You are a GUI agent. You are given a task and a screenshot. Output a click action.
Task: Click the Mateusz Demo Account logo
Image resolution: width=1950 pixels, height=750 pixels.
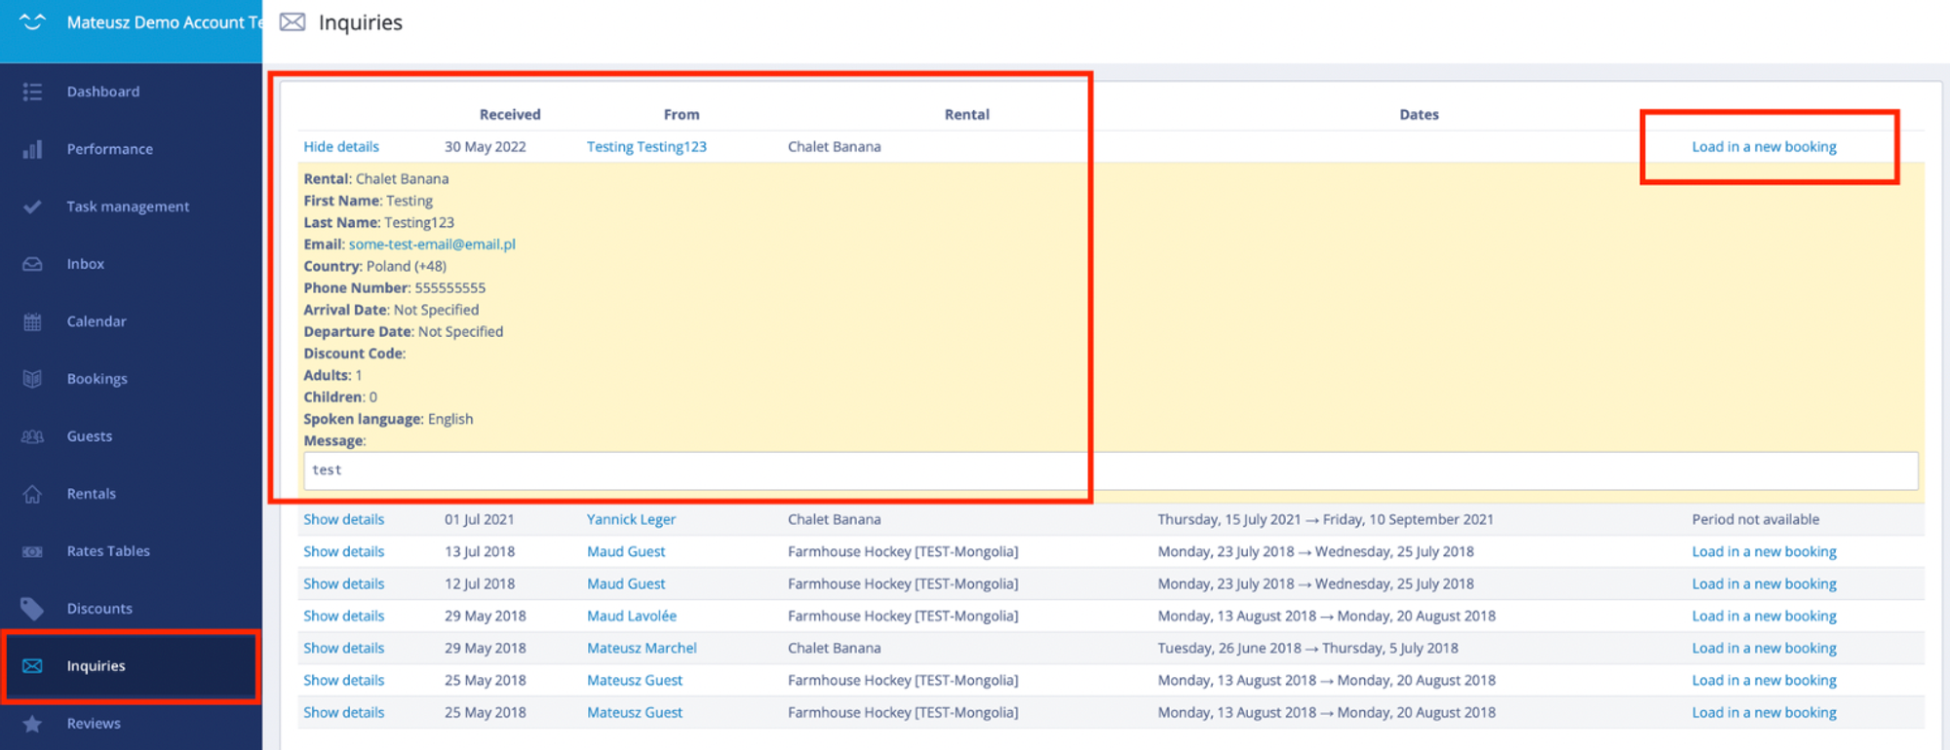point(32,21)
